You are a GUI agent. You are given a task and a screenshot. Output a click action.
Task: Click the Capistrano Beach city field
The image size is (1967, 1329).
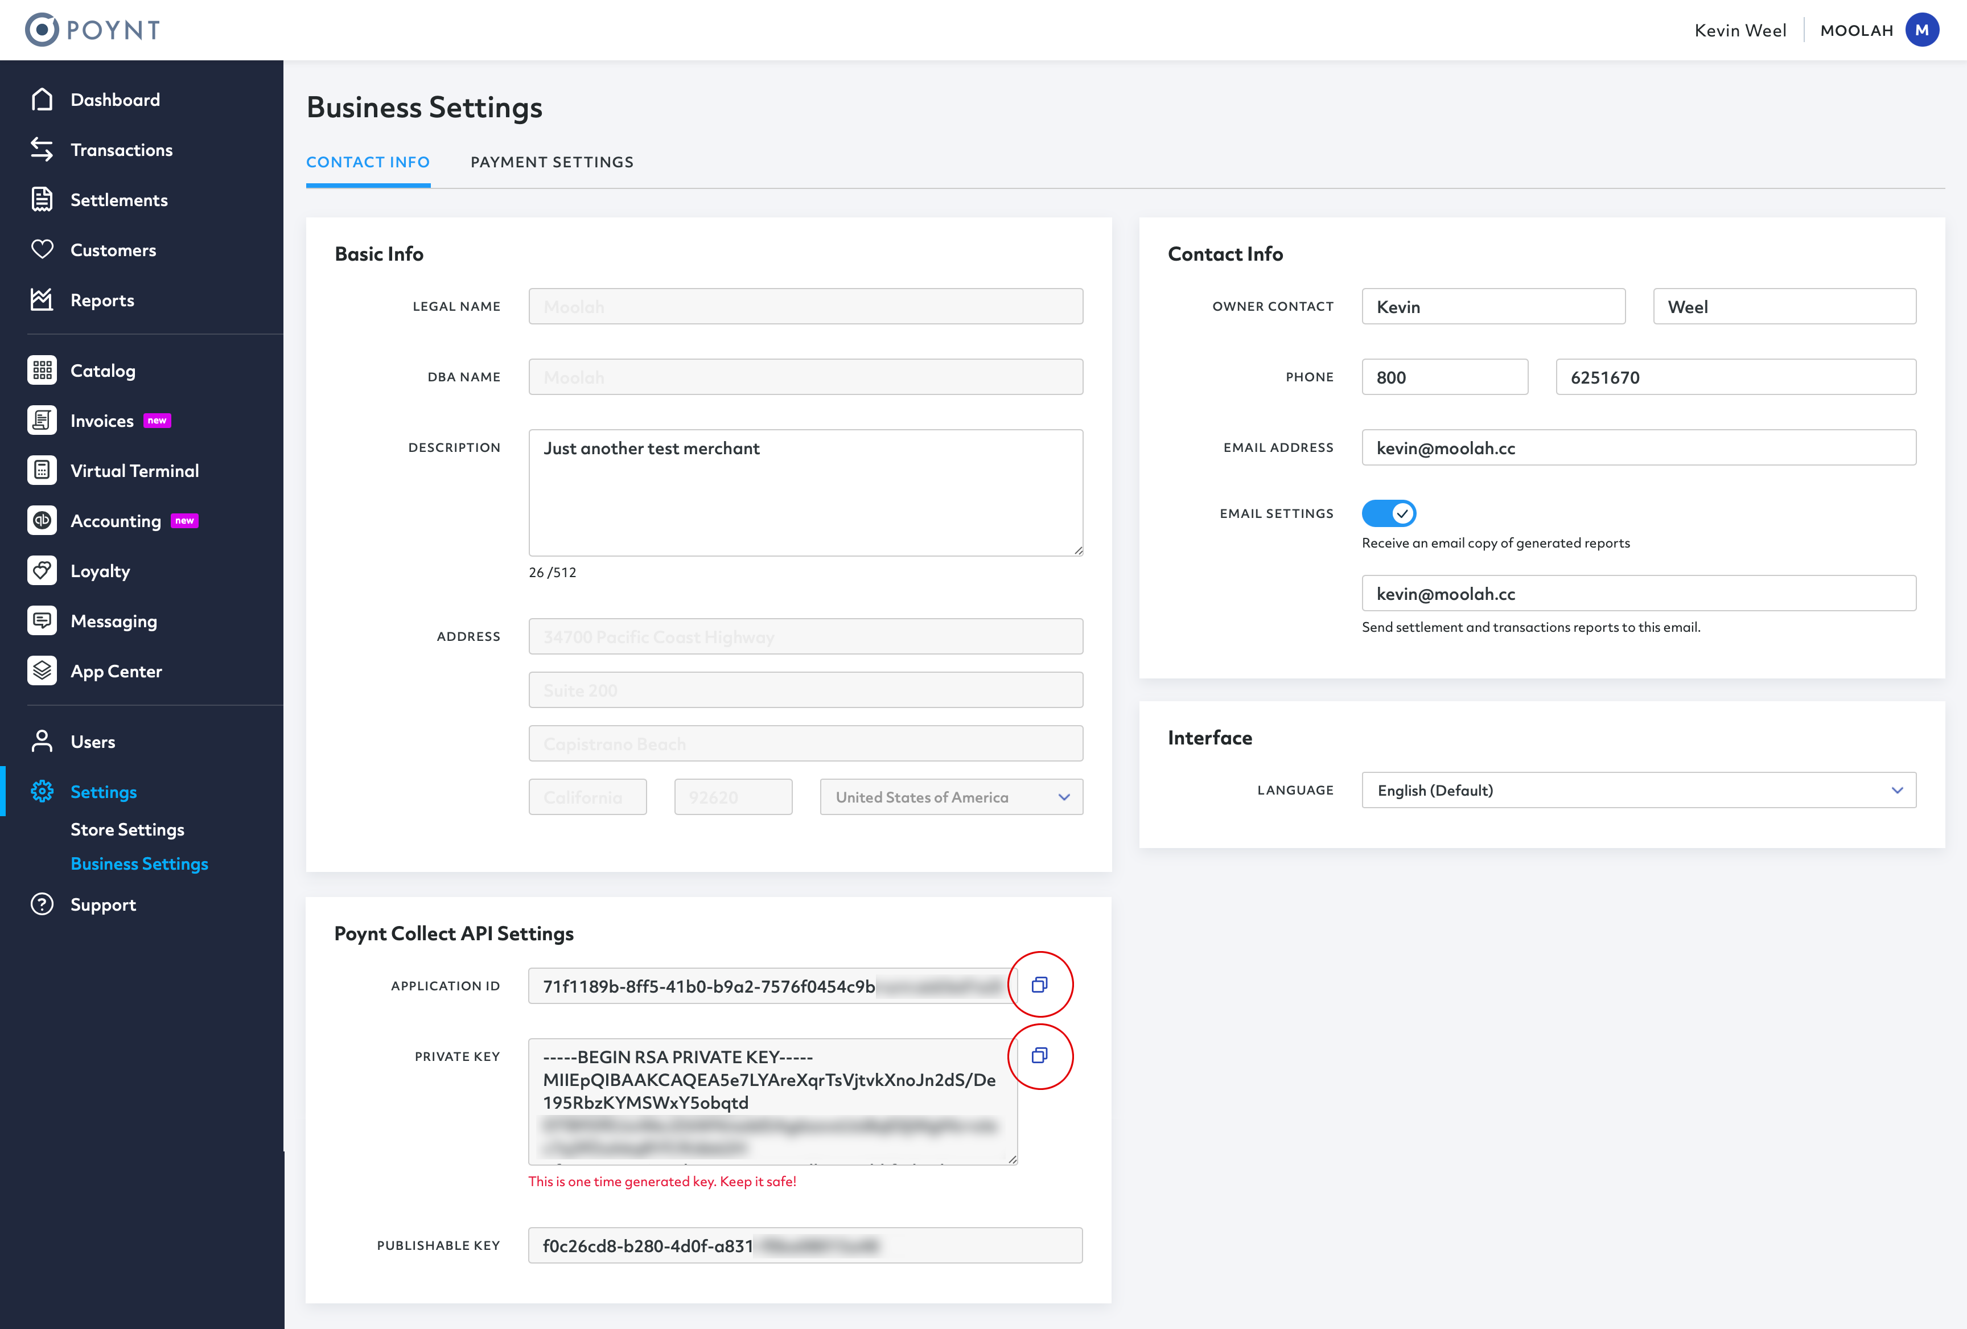806,743
